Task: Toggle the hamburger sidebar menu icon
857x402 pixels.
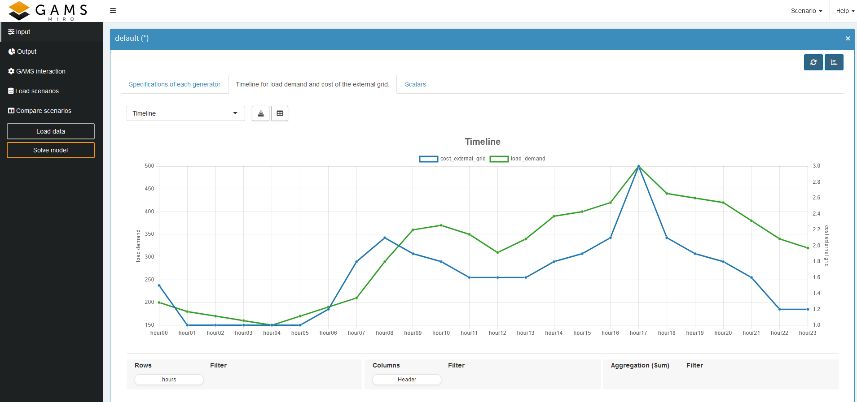Action: (113, 11)
